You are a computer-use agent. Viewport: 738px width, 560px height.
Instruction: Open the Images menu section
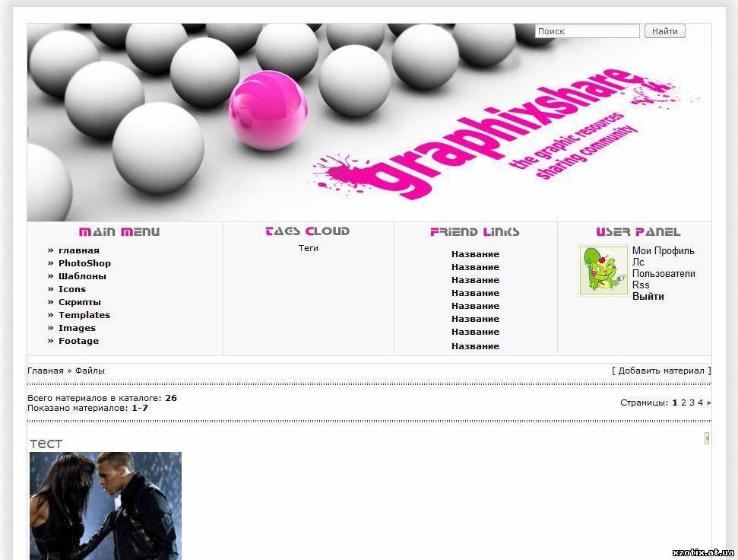point(77,328)
